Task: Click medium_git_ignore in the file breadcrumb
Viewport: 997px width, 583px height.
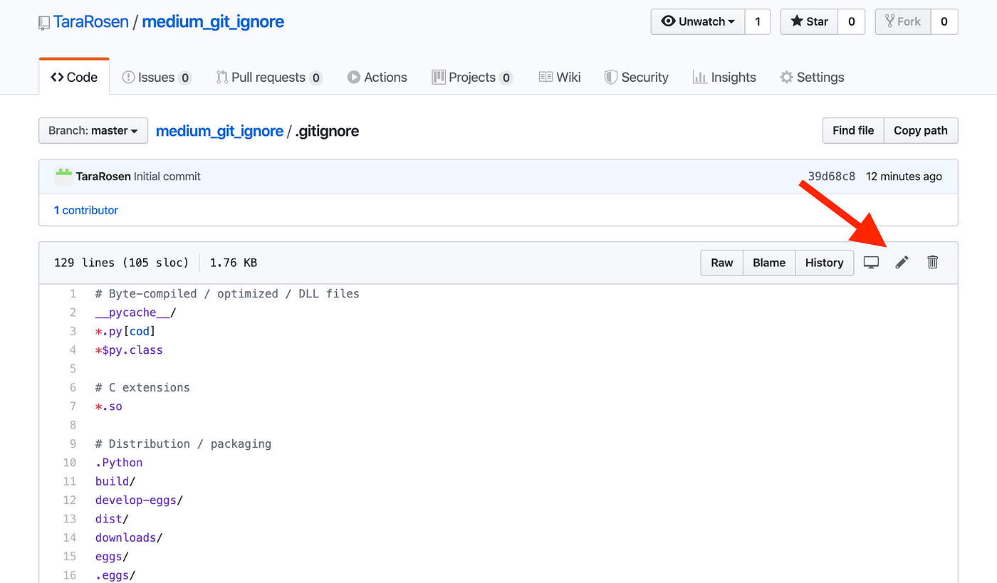Action: click(x=219, y=131)
